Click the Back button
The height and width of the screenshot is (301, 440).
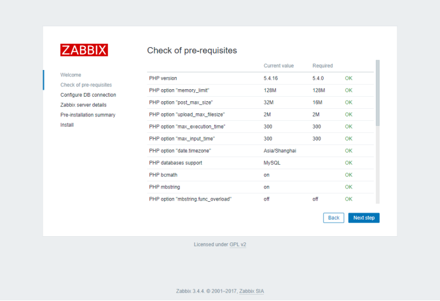333,218
